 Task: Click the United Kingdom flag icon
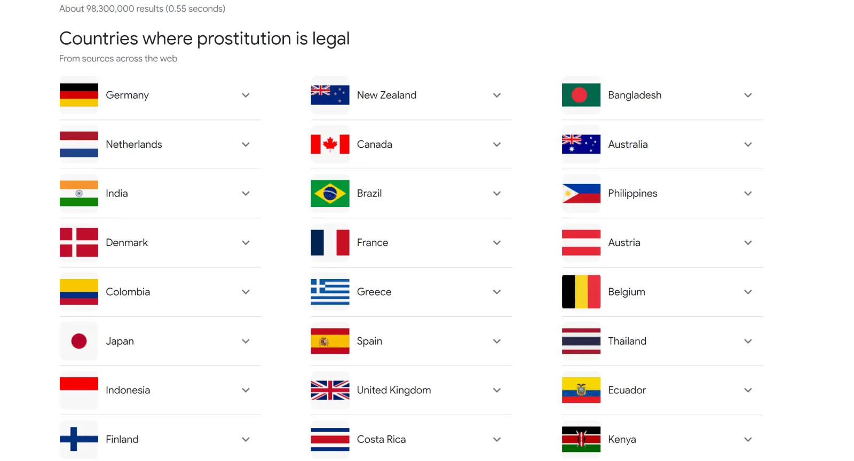(x=330, y=390)
